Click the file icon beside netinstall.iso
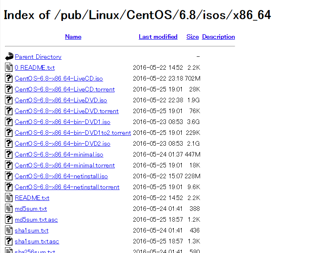This screenshot has width=318, height=253. pos(8,176)
